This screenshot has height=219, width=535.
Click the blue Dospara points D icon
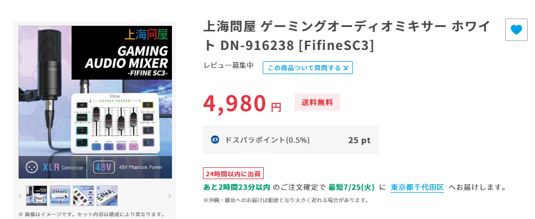tap(215, 140)
